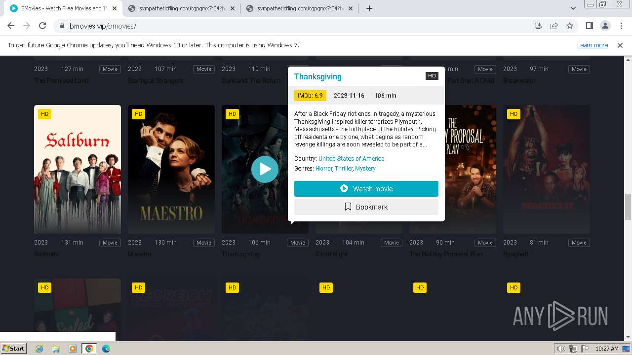Open Chrome taskbar icon

click(x=89, y=349)
